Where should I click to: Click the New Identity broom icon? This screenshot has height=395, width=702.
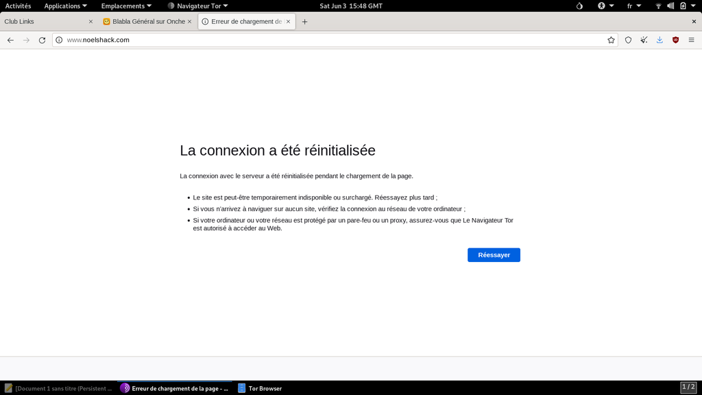(644, 40)
